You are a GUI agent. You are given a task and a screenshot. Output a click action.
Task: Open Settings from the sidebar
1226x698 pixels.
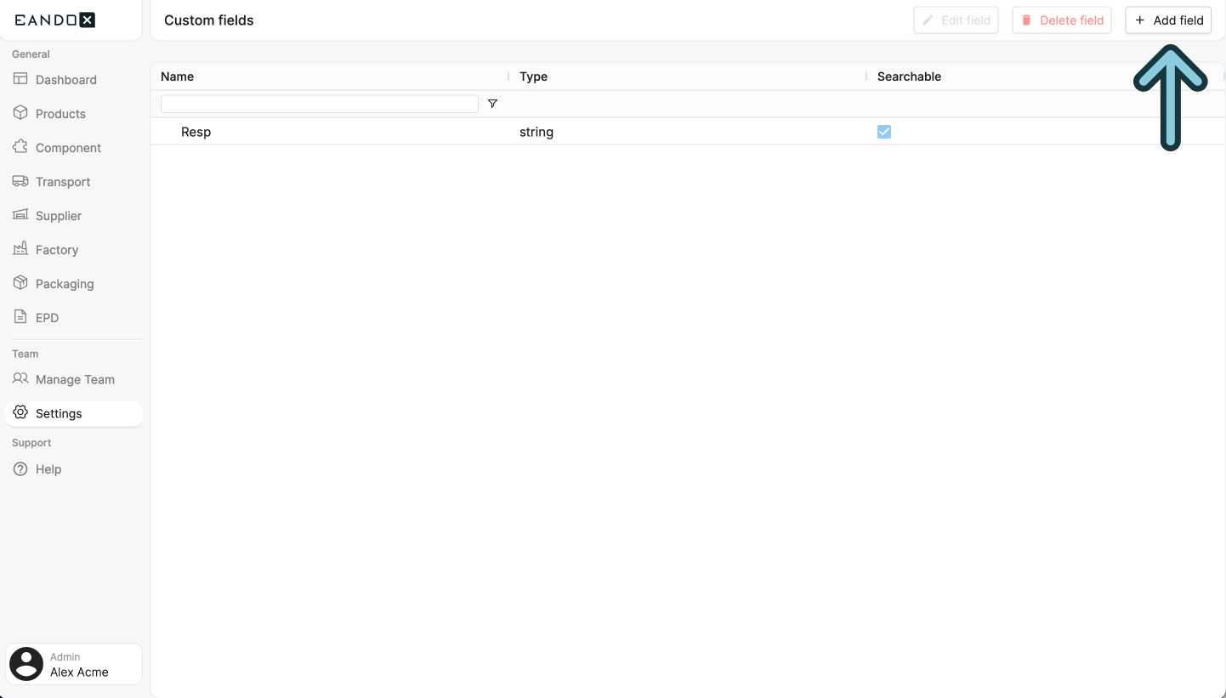pos(60,413)
